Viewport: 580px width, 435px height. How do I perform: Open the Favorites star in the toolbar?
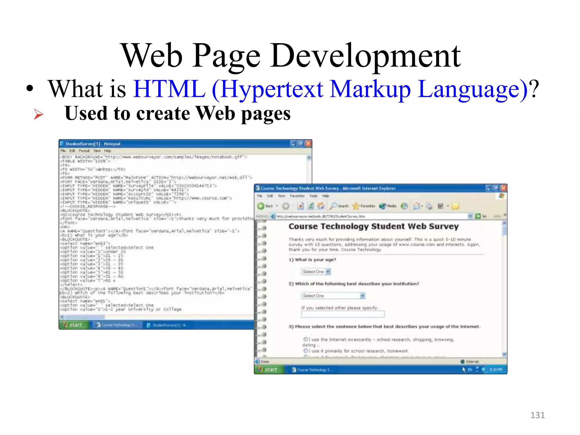355,206
